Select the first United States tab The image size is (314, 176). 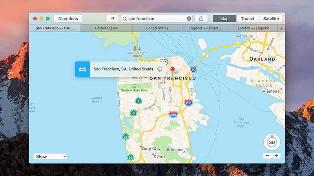(x=106, y=28)
